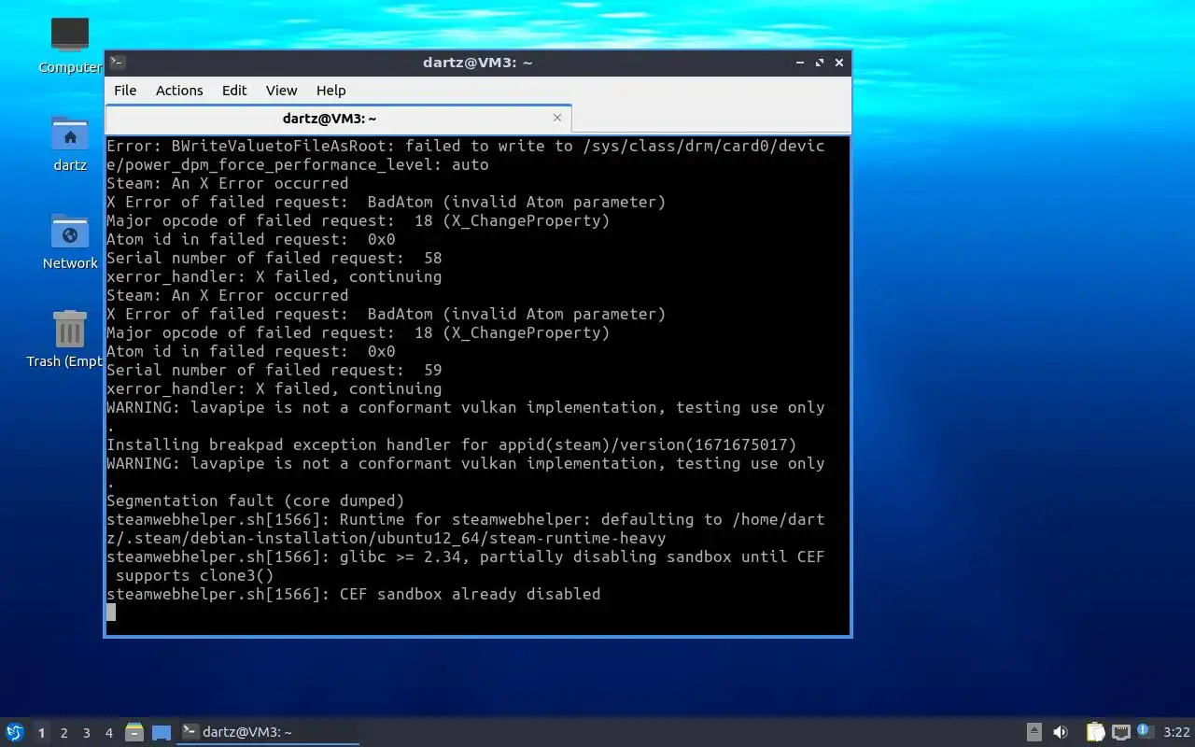Select the Network desktop icon
The width and height of the screenshot is (1195, 747).
click(70, 241)
